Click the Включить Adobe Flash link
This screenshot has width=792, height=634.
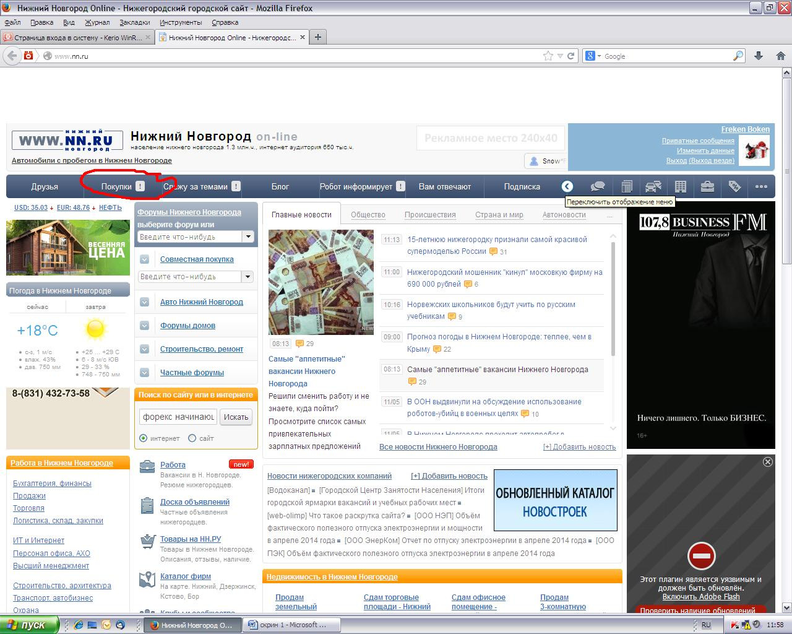[701, 597]
